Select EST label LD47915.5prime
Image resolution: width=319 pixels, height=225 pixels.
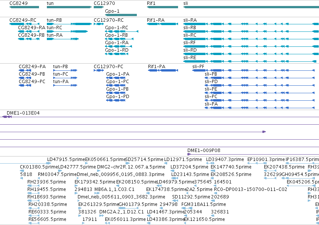coord(66,159)
